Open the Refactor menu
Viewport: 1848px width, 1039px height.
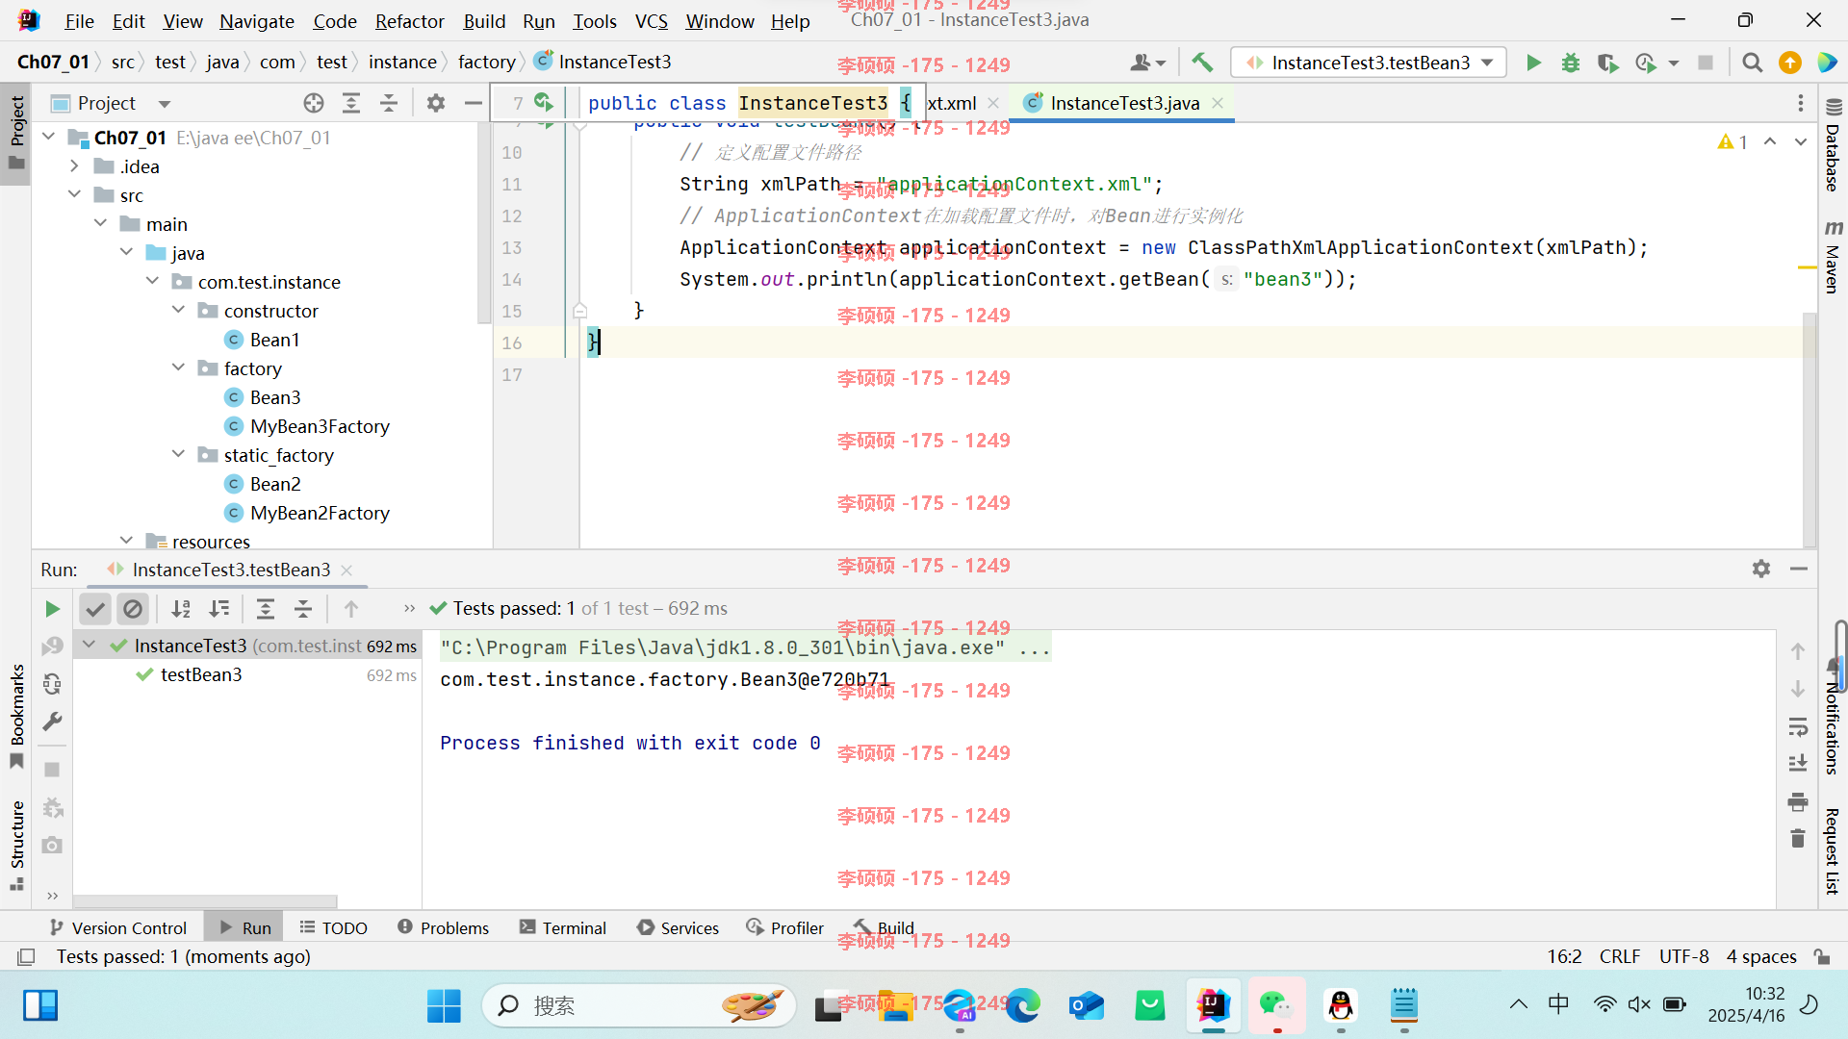[x=409, y=21]
